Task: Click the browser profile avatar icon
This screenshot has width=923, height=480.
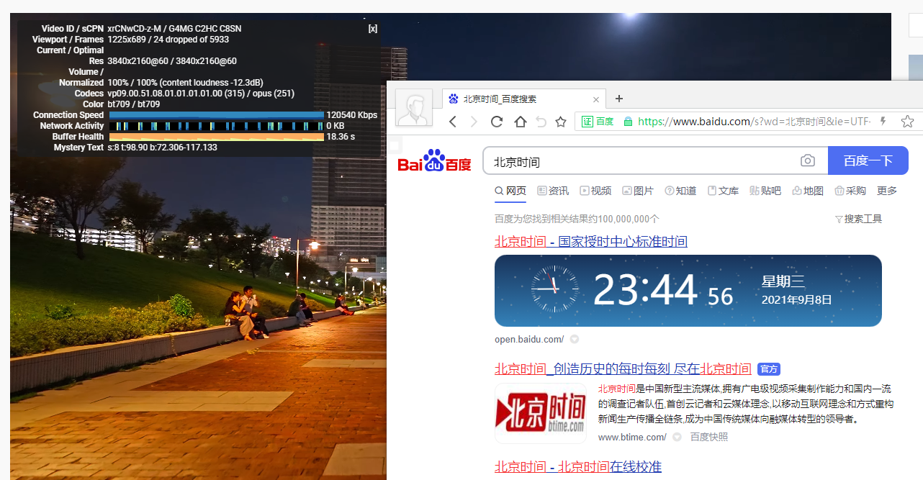Action: click(x=414, y=108)
